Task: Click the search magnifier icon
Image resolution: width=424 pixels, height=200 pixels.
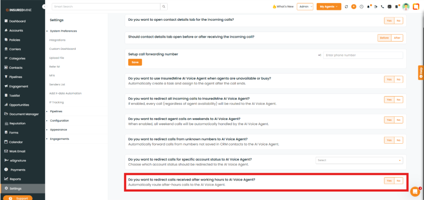Action: 164,6
